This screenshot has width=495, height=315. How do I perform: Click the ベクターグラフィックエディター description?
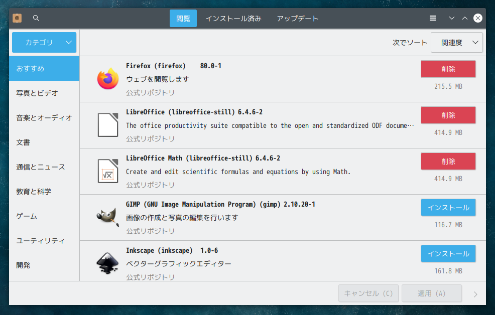tap(179, 264)
